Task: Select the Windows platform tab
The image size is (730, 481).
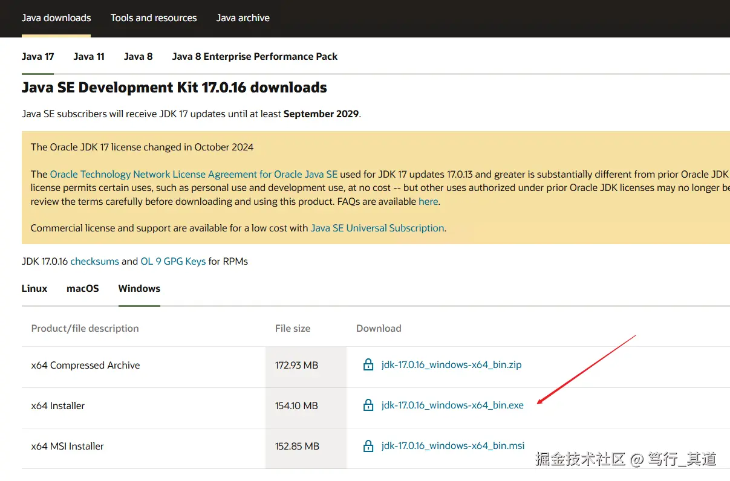Action: click(139, 288)
